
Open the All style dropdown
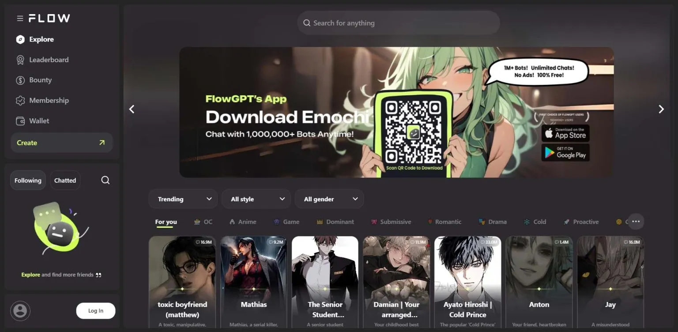click(256, 199)
